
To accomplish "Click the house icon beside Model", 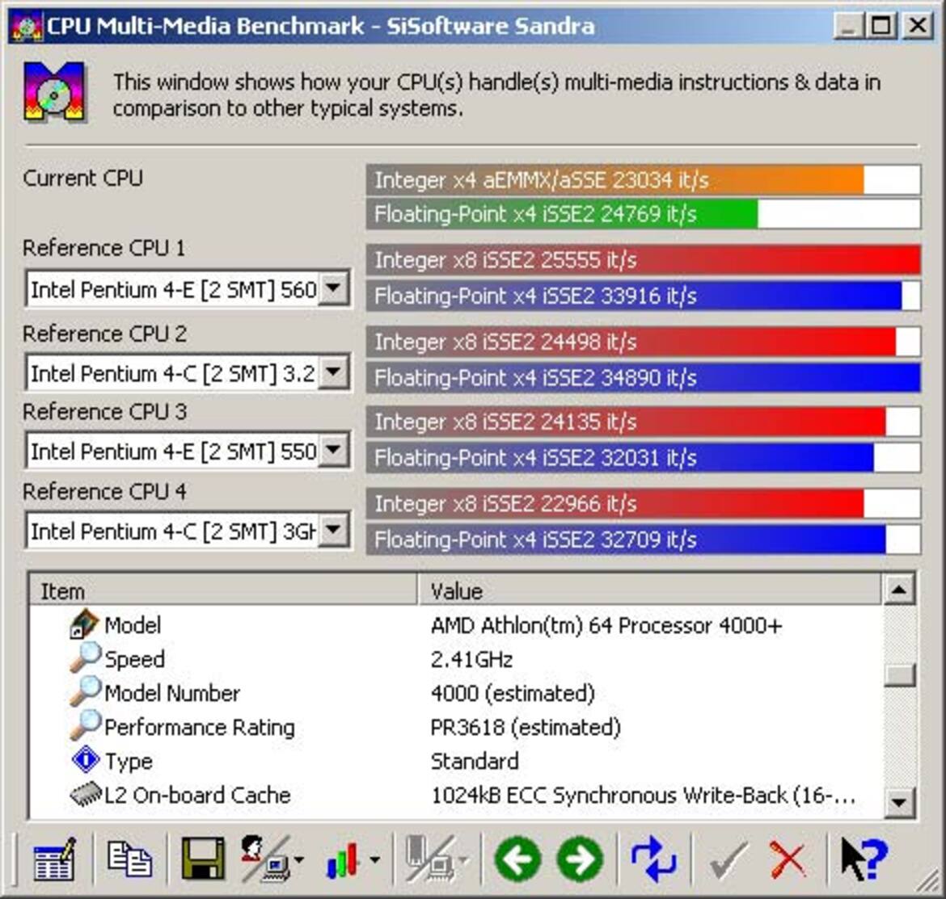I will (83, 624).
